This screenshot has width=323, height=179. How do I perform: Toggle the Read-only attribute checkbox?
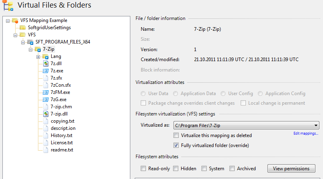point(144,169)
